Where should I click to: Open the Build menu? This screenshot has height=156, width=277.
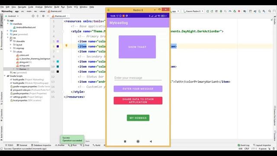57,7
